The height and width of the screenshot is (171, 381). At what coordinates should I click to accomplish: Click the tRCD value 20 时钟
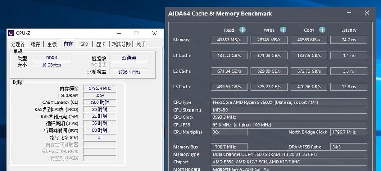(100, 109)
